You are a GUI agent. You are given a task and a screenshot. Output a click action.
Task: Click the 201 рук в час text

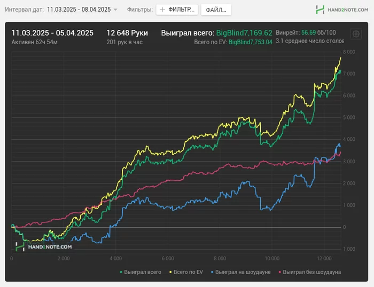pos(124,42)
